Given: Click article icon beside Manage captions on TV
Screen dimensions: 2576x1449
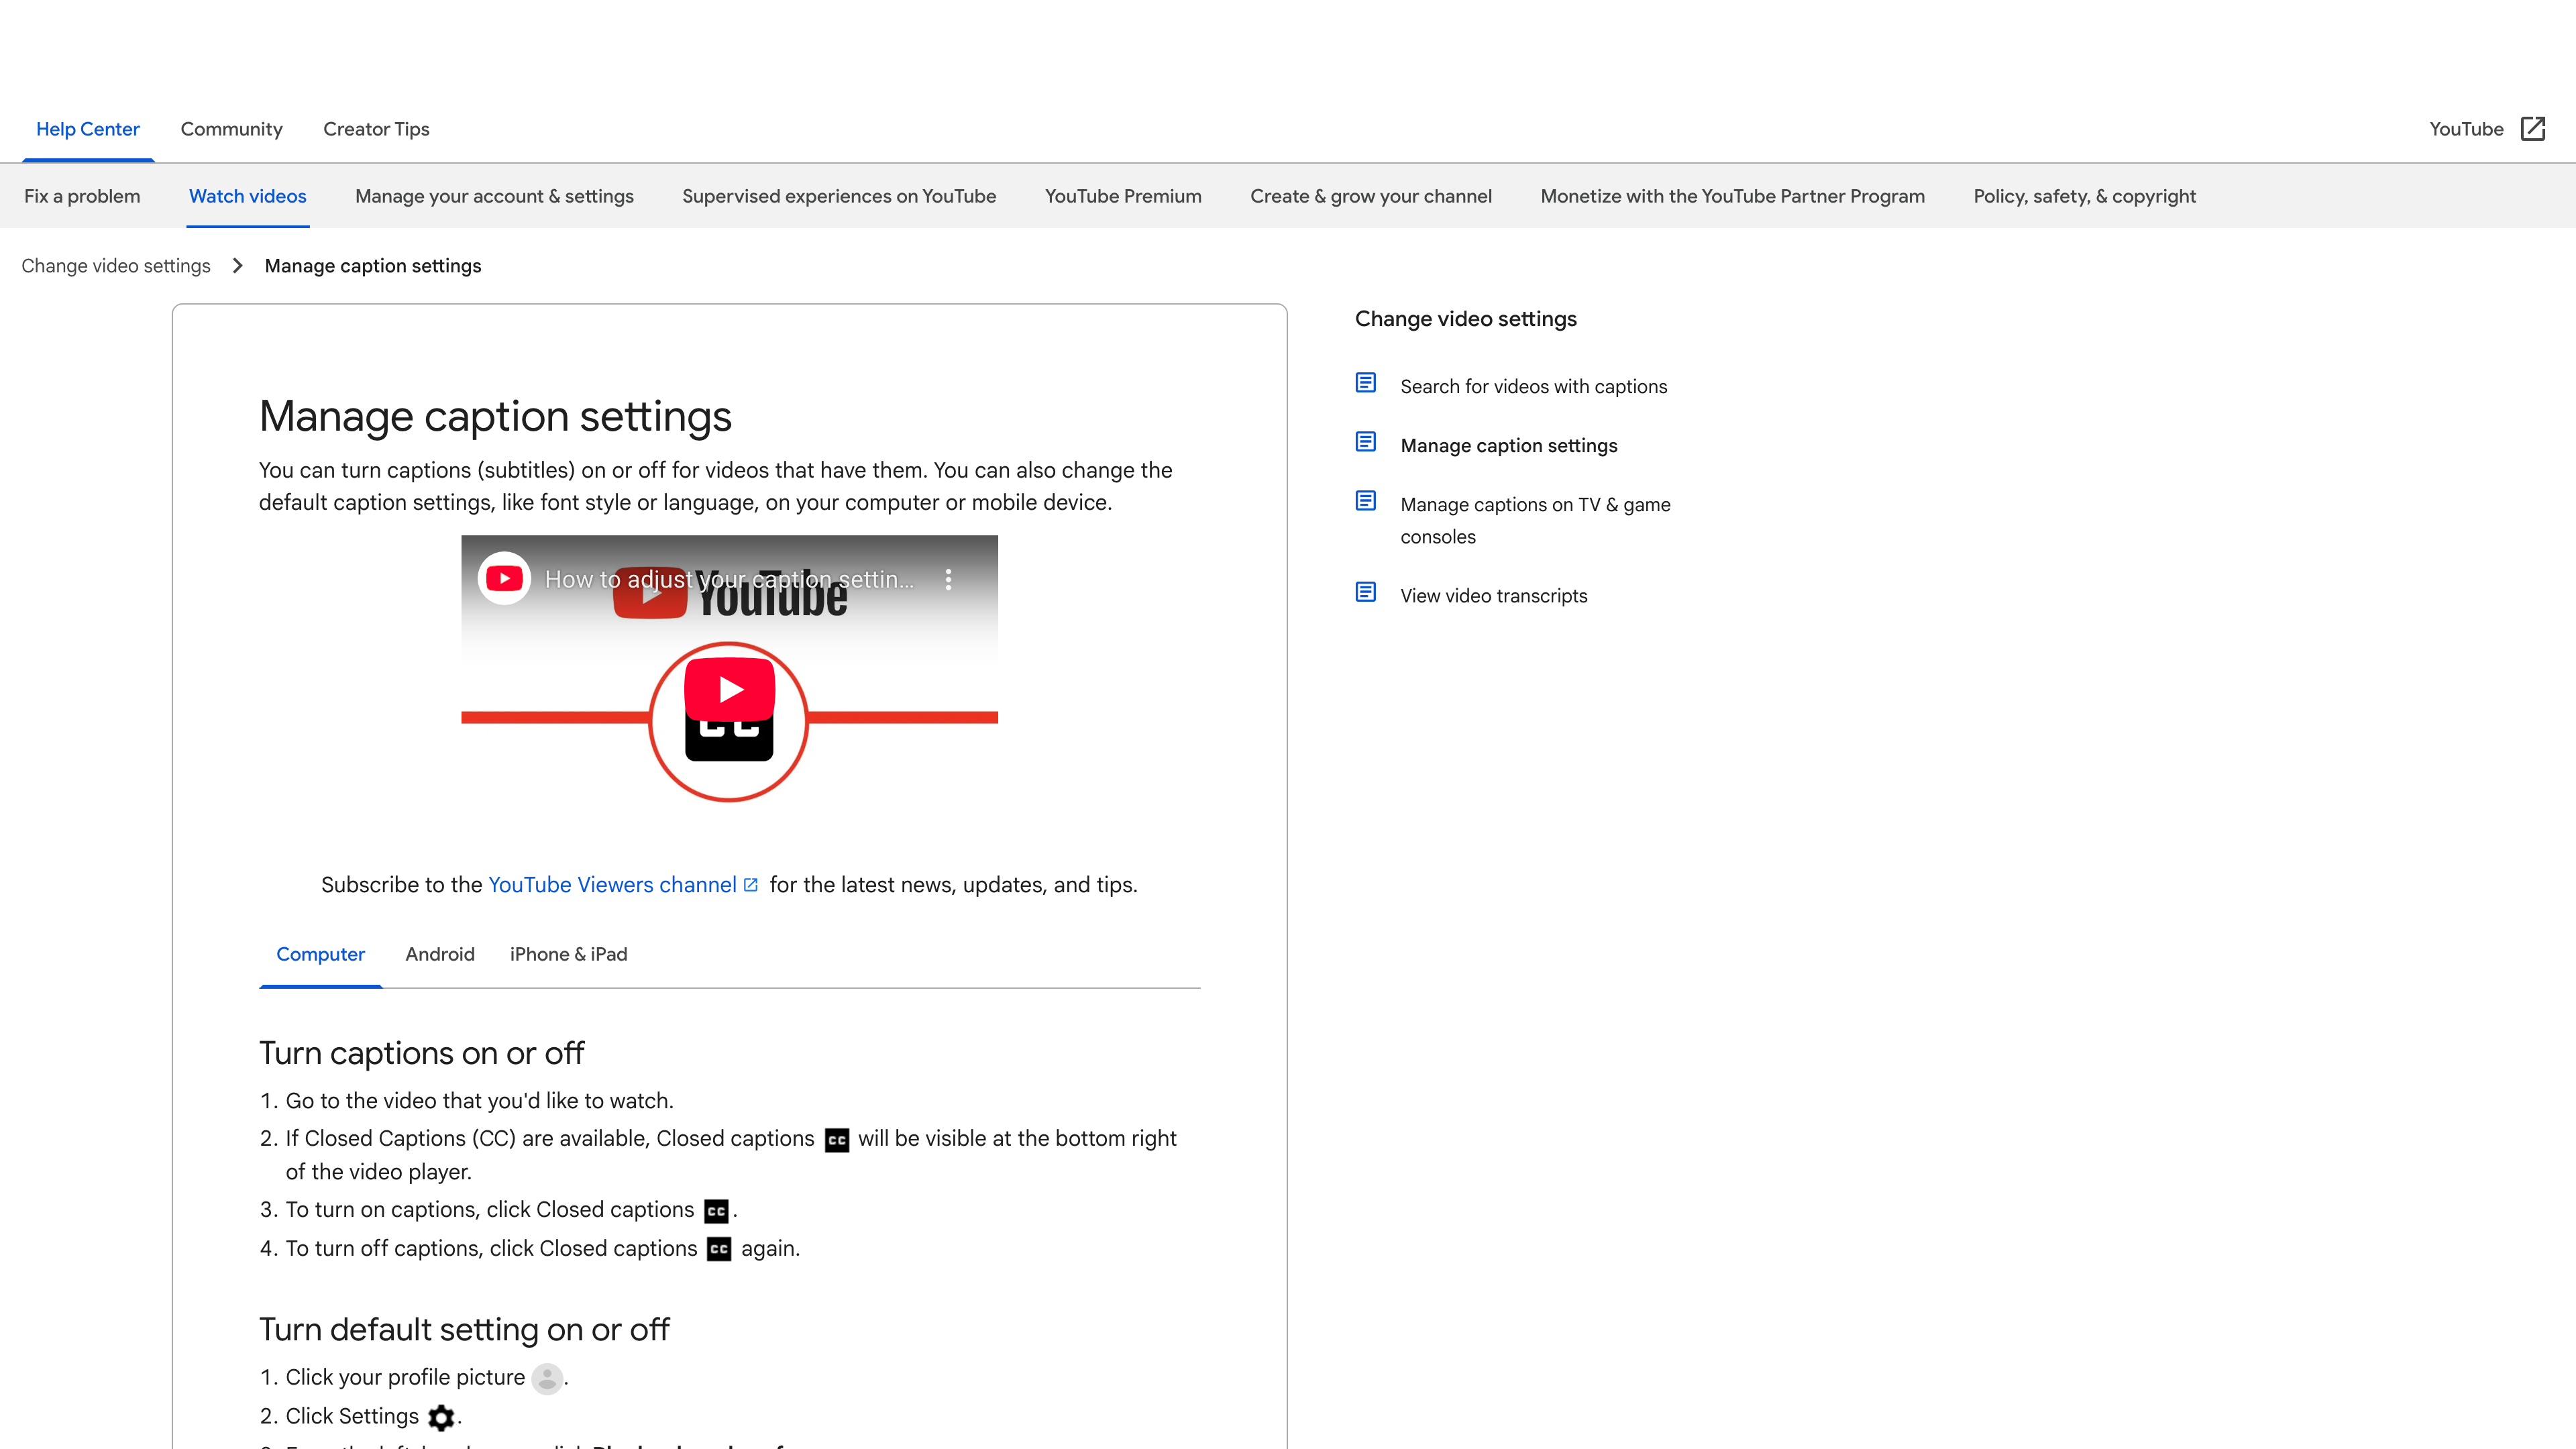Looking at the screenshot, I should (1365, 501).
